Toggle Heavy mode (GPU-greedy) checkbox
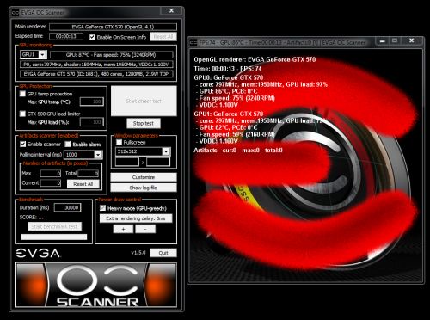 [x=102, y=208]
